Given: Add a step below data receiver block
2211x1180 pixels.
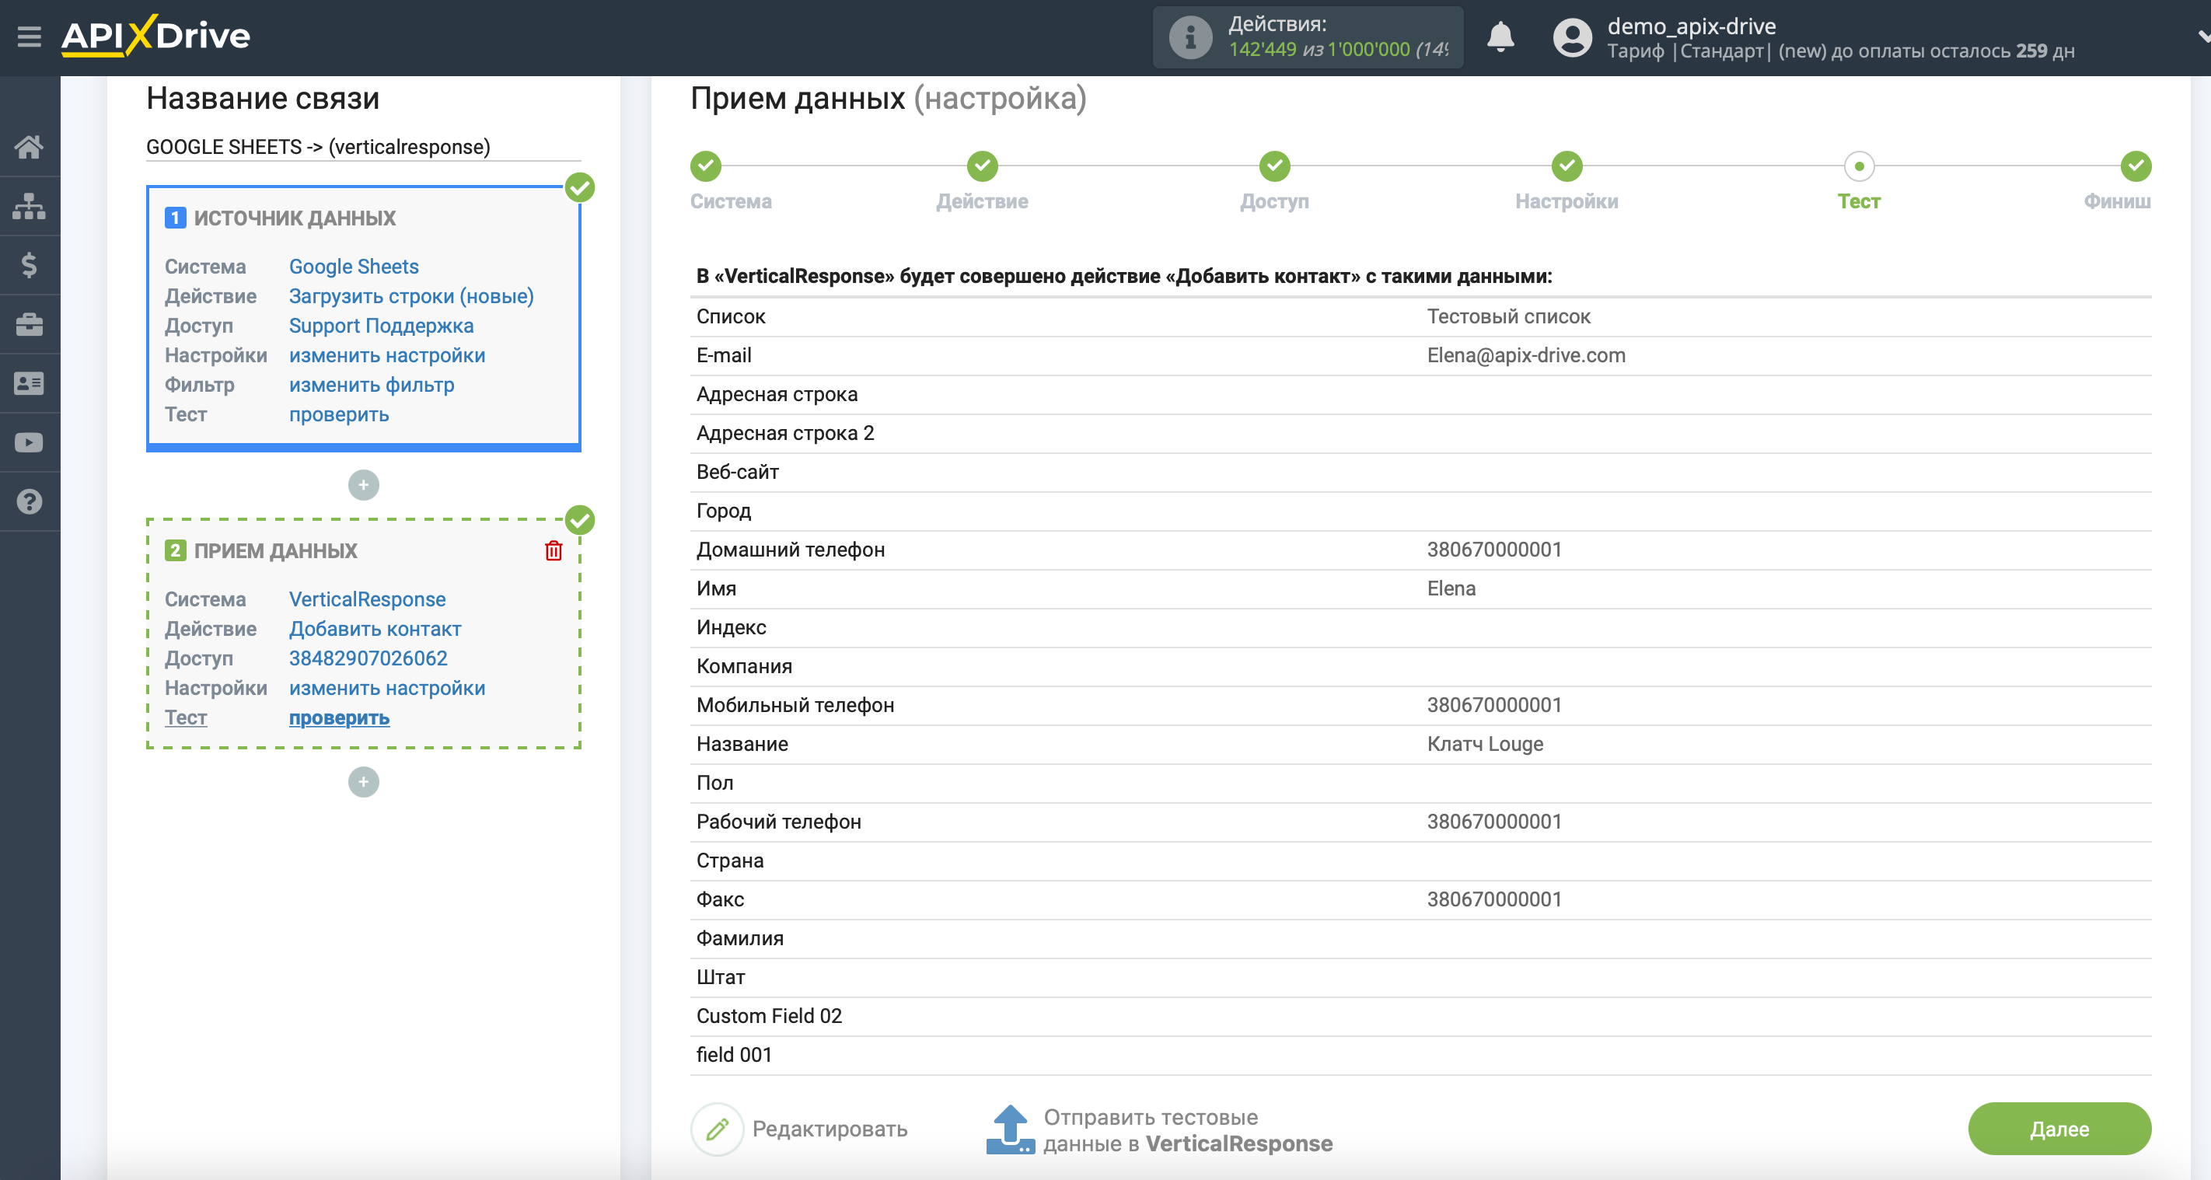Looking at the screenshot, I should coord(363,782).
